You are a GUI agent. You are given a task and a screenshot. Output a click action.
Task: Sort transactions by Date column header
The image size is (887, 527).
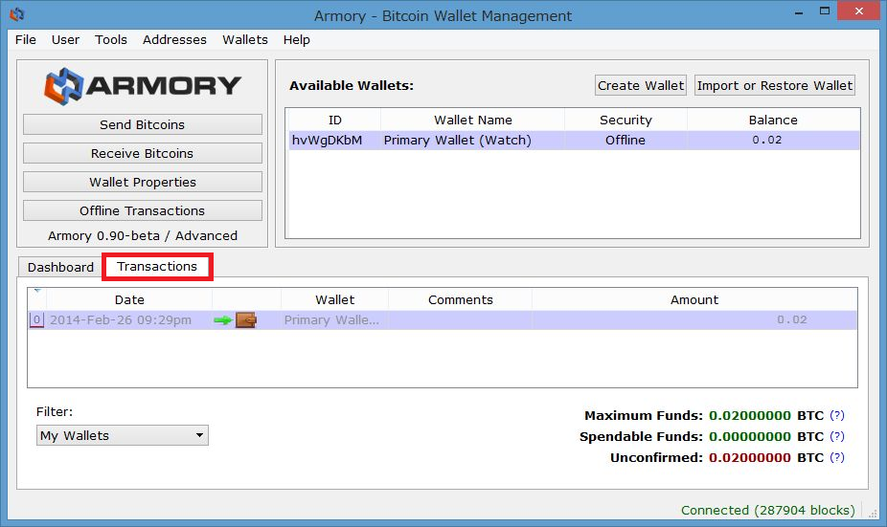tap(129, 300)
